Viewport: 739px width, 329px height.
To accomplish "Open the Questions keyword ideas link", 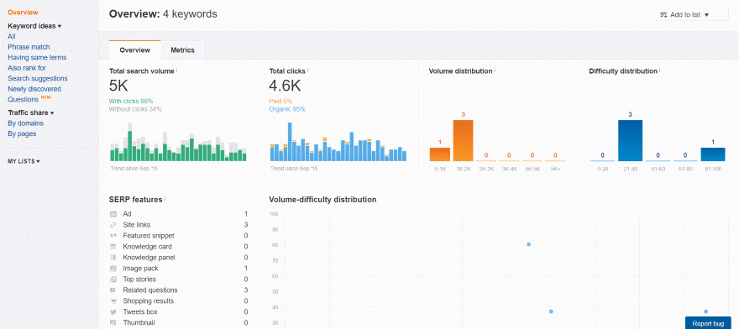I will pos(24,99).
